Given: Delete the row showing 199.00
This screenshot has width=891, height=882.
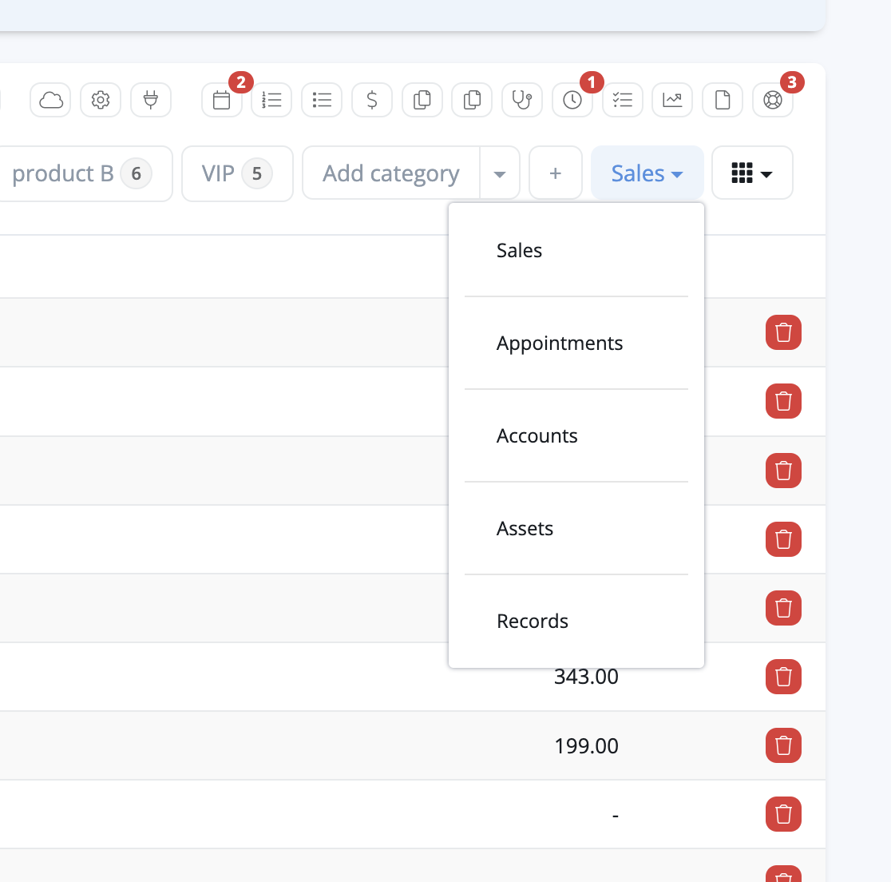Looking at the screenshot, I should pyautogui.click(x=783, y=745).
